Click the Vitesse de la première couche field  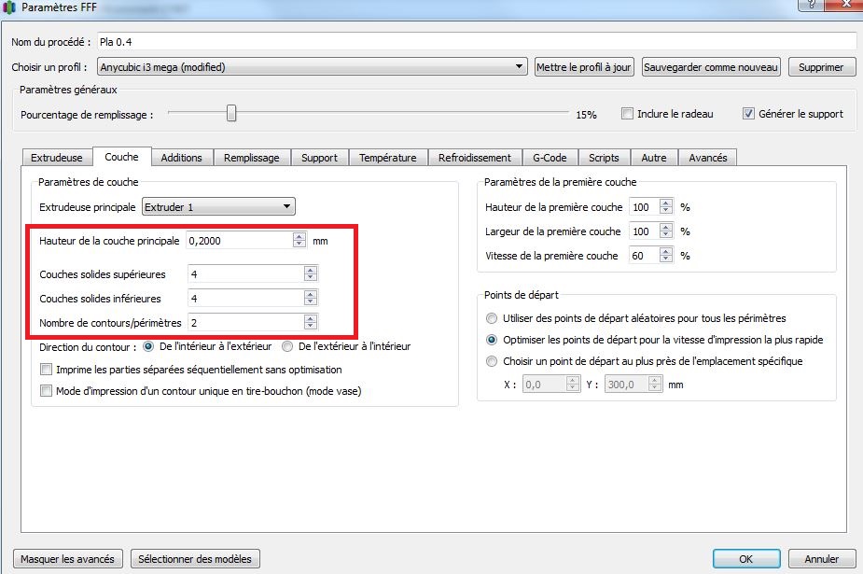[x=645, y=256]
